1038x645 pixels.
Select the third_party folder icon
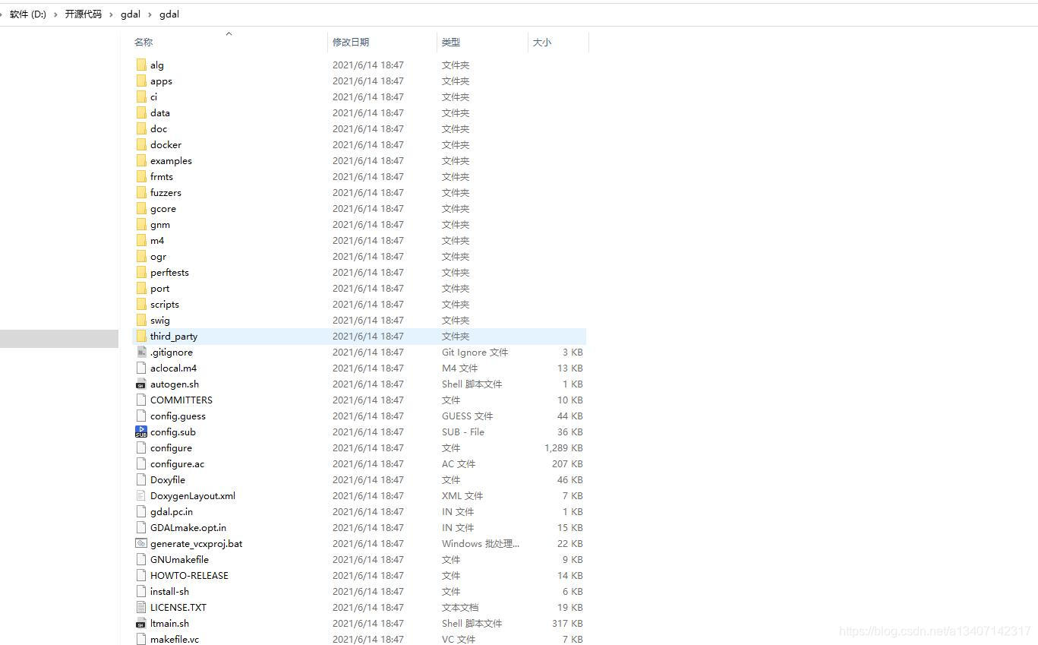click(x=140, y=337)
